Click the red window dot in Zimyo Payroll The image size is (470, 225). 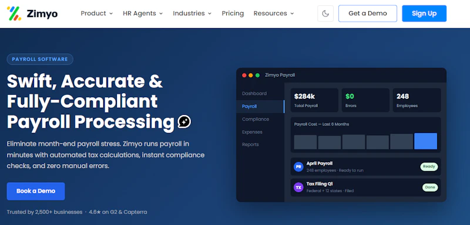[x=244, y=76]
